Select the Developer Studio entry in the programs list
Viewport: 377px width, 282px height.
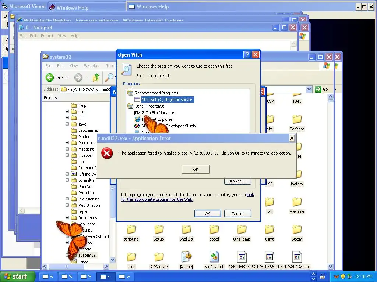tap(169, 126)
